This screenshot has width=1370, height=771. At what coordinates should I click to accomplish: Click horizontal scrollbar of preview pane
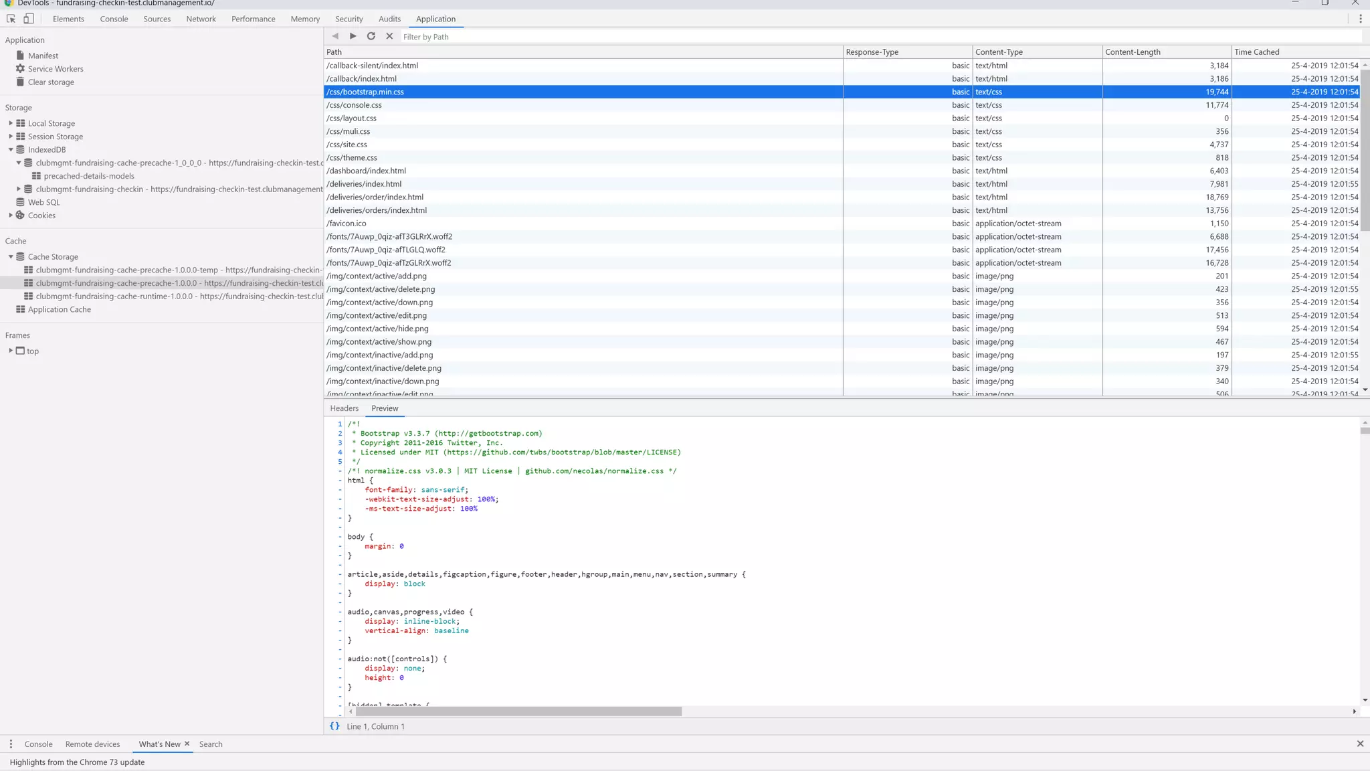click(518, 711)
